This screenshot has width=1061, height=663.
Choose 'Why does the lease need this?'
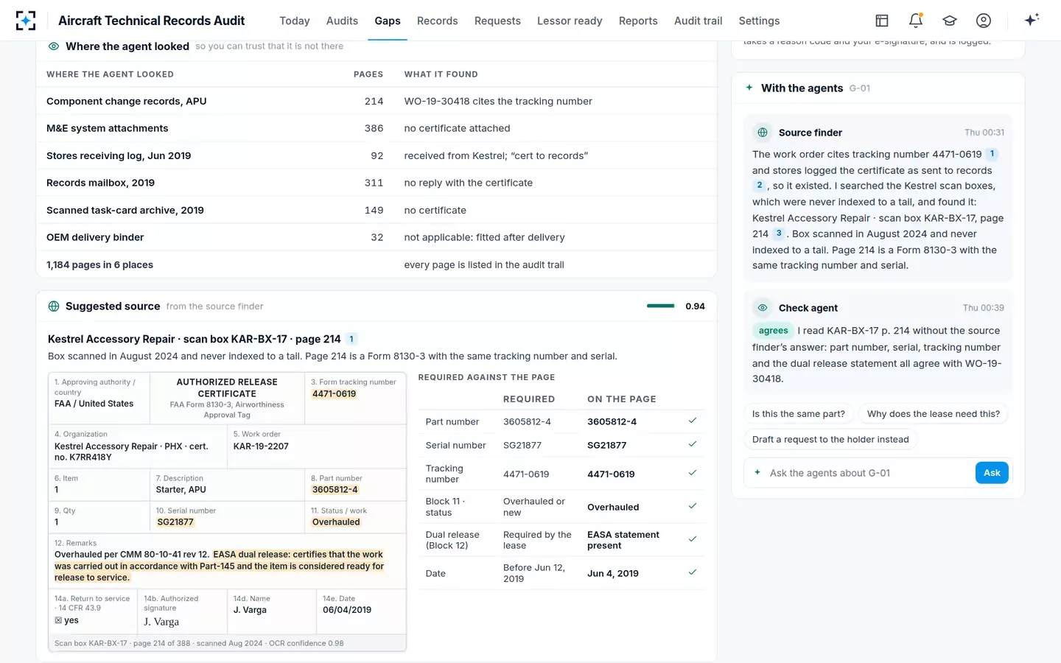934,414
